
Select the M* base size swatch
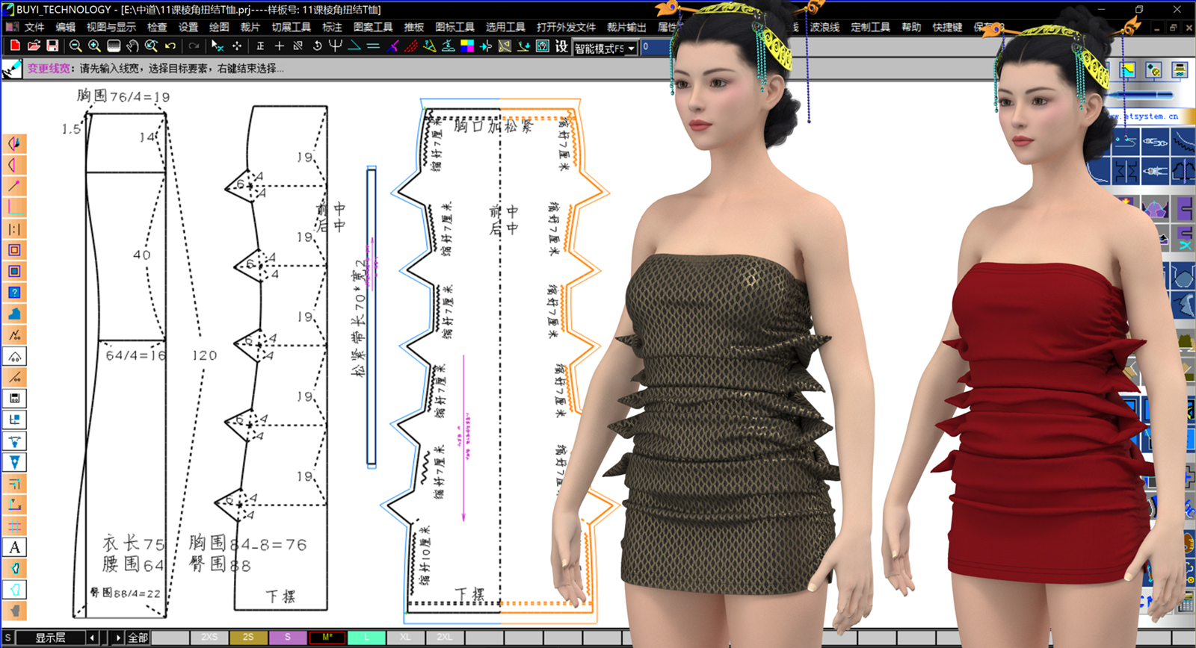327,638
